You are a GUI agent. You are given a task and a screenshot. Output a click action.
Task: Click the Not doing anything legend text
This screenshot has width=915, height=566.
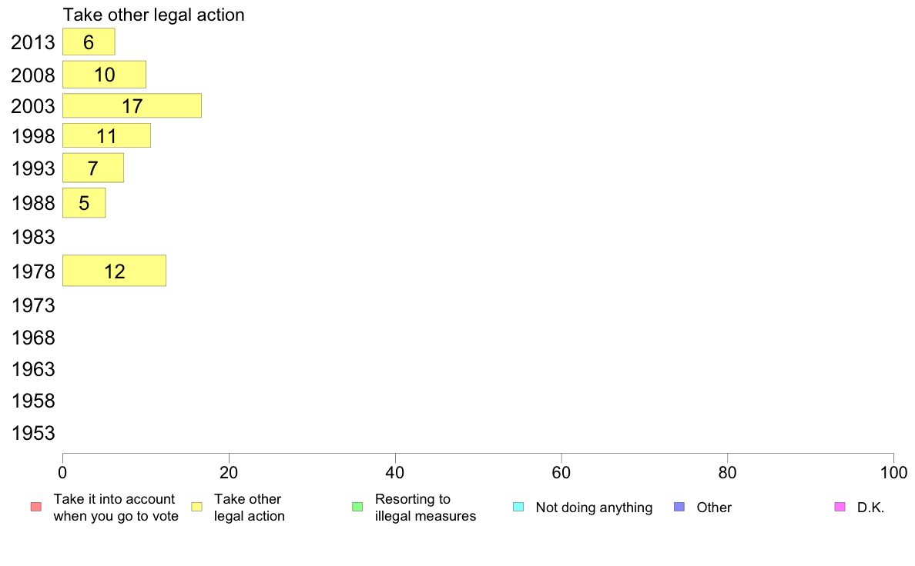[x=594, y=508]
